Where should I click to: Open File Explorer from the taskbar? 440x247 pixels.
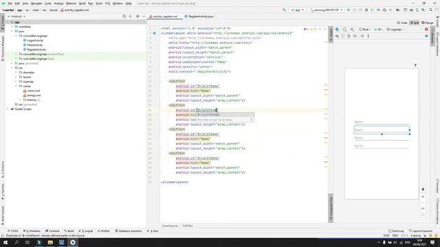[x=50, y=242]
